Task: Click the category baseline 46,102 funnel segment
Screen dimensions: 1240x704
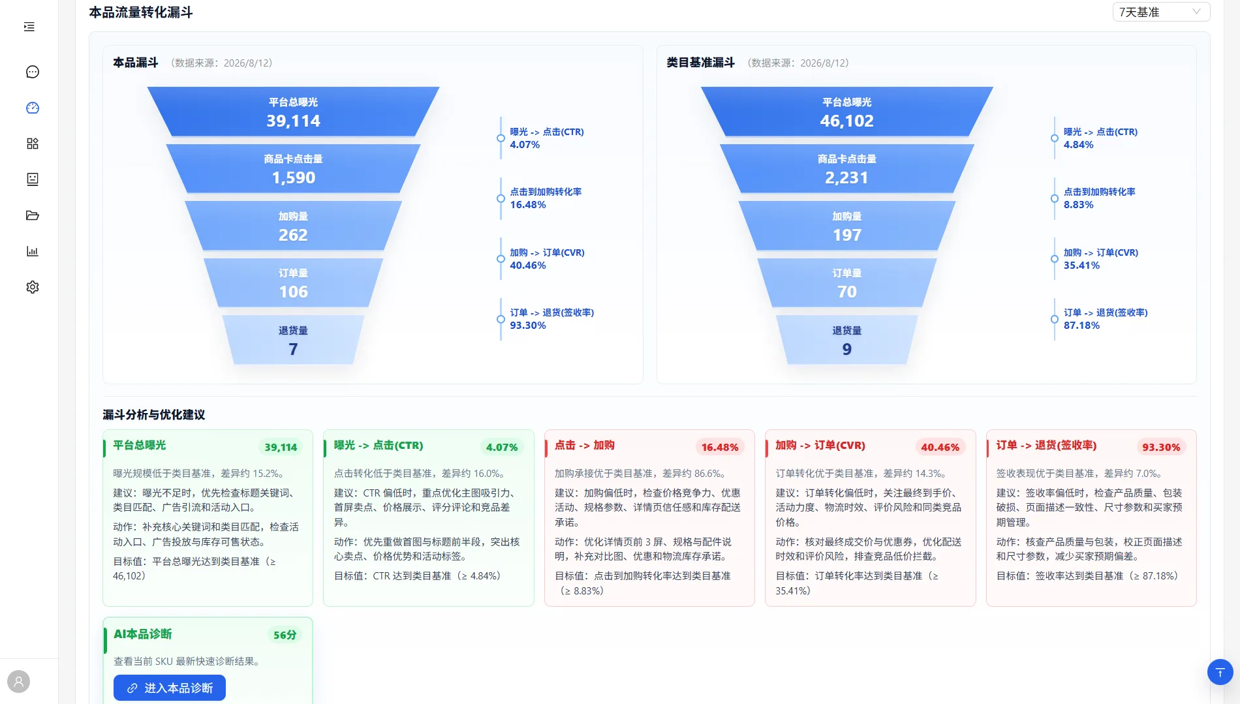Action: pos(846,112)
